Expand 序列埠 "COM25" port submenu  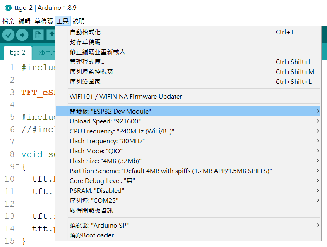[x=188, y=200]
